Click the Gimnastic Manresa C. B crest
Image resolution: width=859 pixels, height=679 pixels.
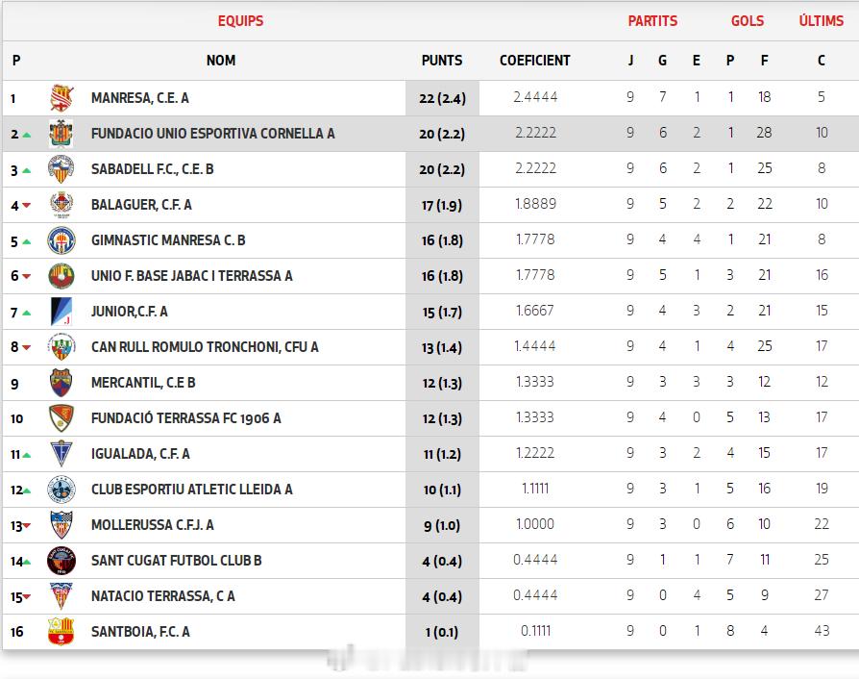(x=61, y=240)
